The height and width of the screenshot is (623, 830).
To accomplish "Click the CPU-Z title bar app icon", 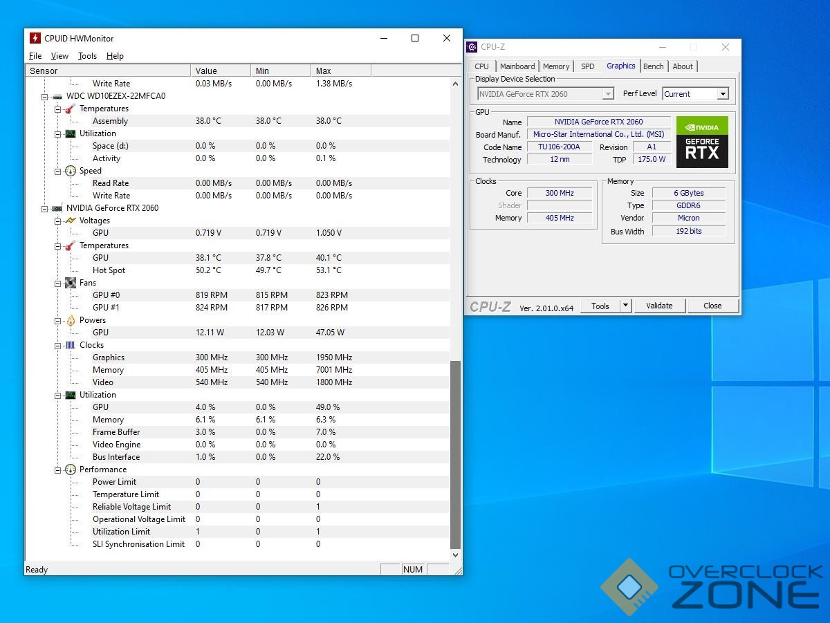I will (472, 47).
